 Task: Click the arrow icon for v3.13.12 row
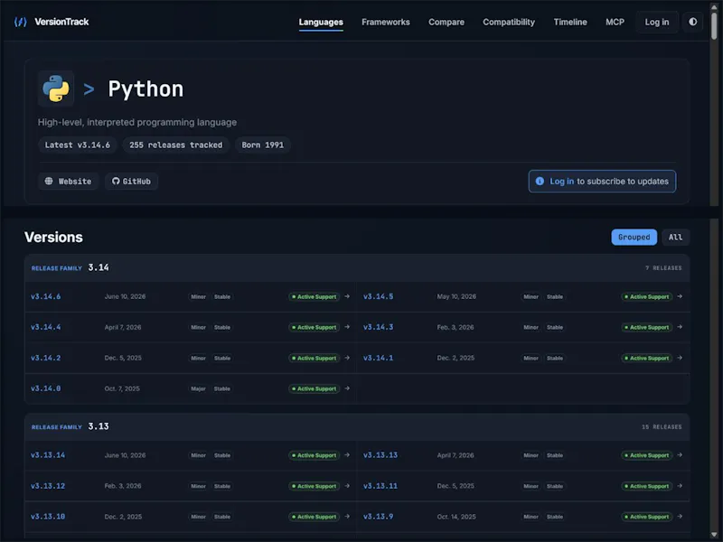tap(347, 486)
